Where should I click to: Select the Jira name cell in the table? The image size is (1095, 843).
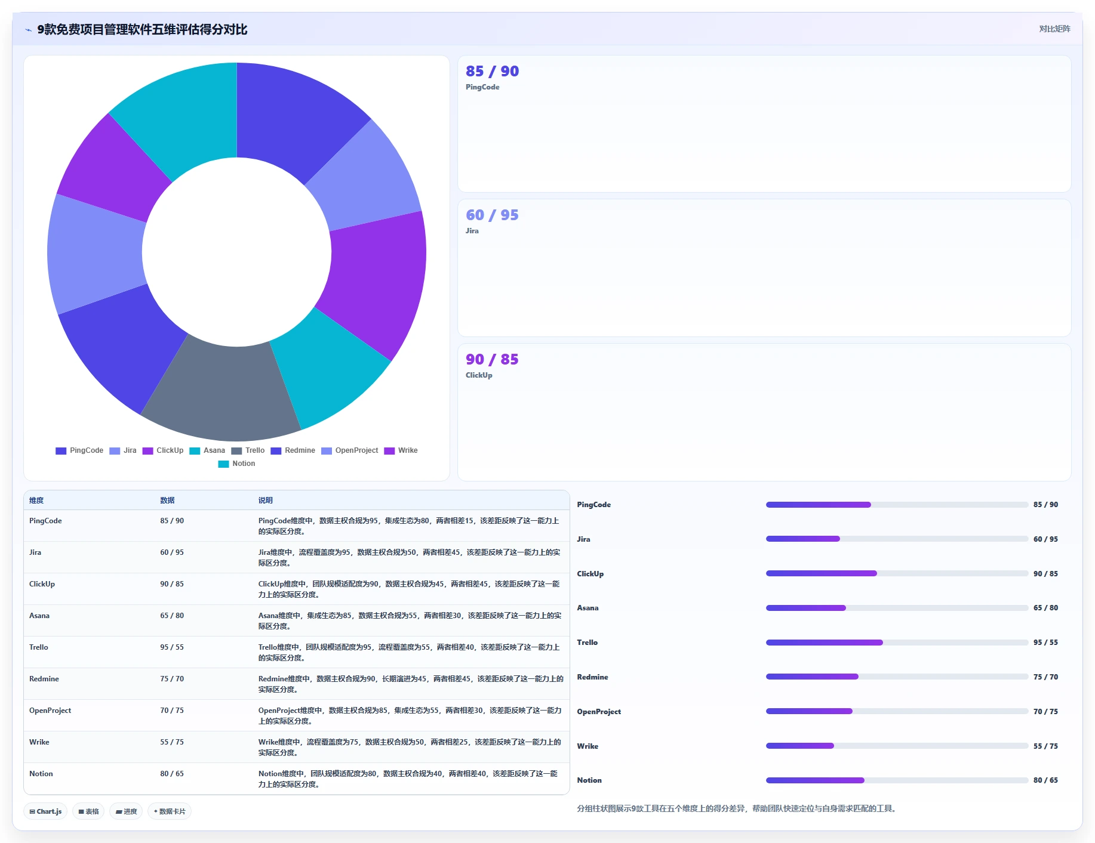[x=35, y=552]
